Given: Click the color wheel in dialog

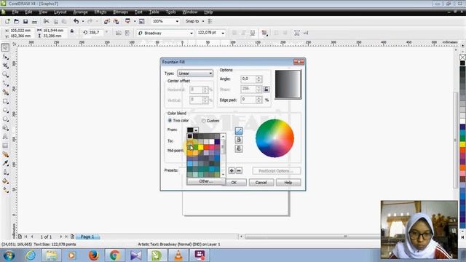Looking at the screenshot, I should [x=275, y=138].
